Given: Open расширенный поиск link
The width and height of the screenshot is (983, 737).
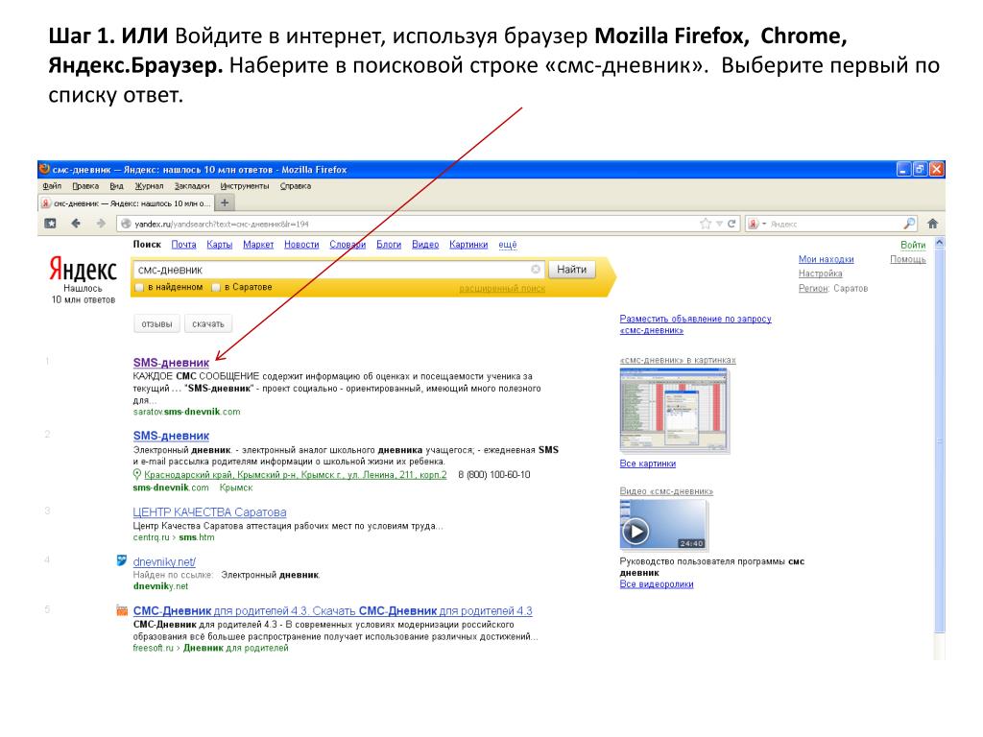Looking at the screenshot, I should 502,288.
